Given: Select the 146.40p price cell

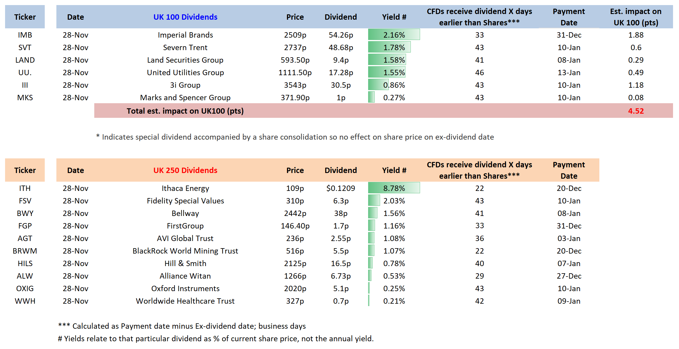Looking at the screenshot, I should [295, 226].
